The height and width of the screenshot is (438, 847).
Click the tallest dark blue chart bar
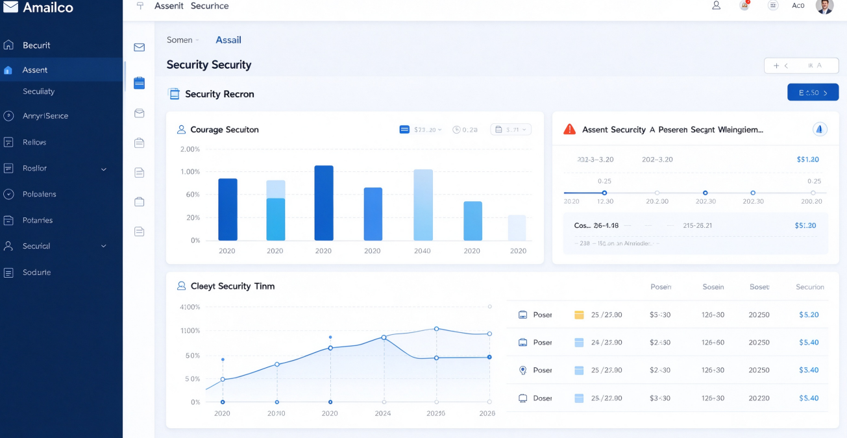[x=324, y=203]
